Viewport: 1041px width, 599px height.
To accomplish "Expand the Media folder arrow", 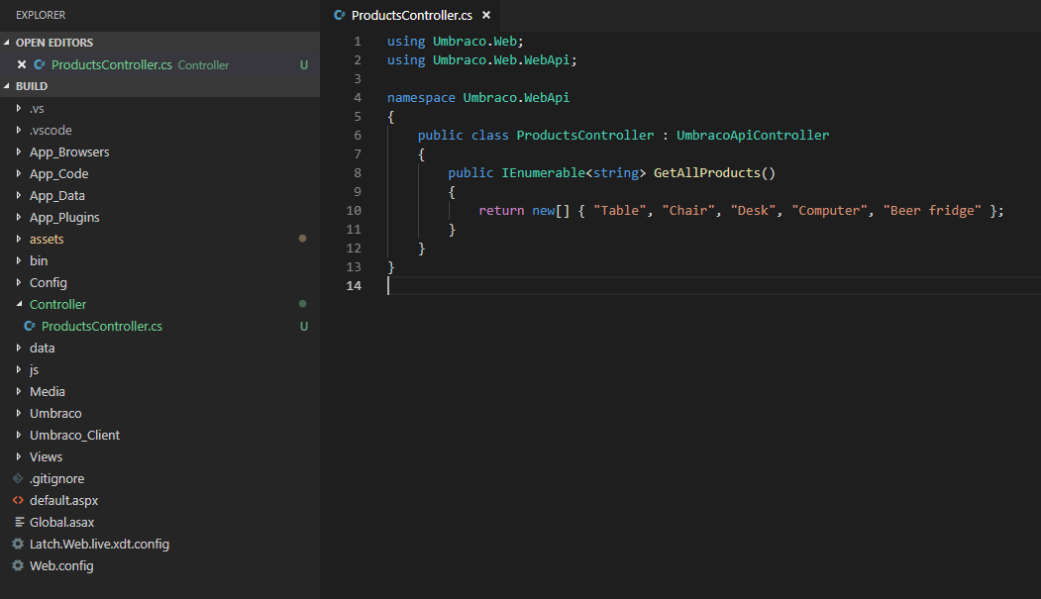I will pyautogui.click(x=19, y=391).
